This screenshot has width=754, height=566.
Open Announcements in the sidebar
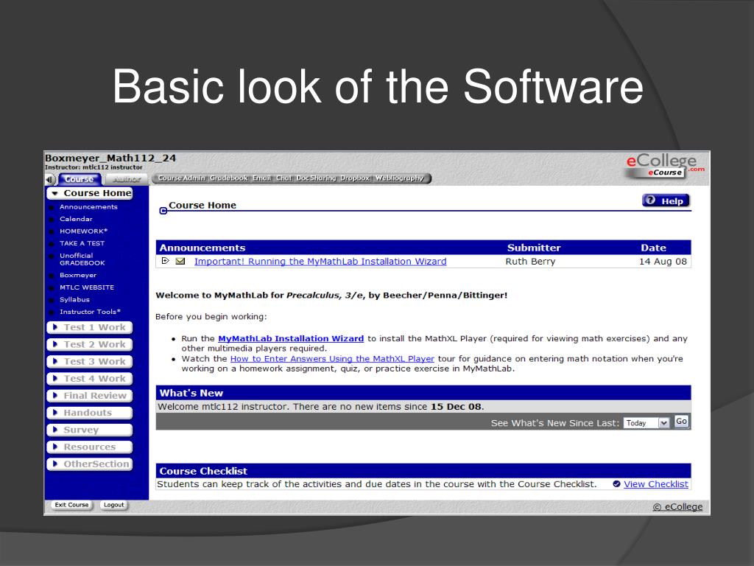coord(88,207)
